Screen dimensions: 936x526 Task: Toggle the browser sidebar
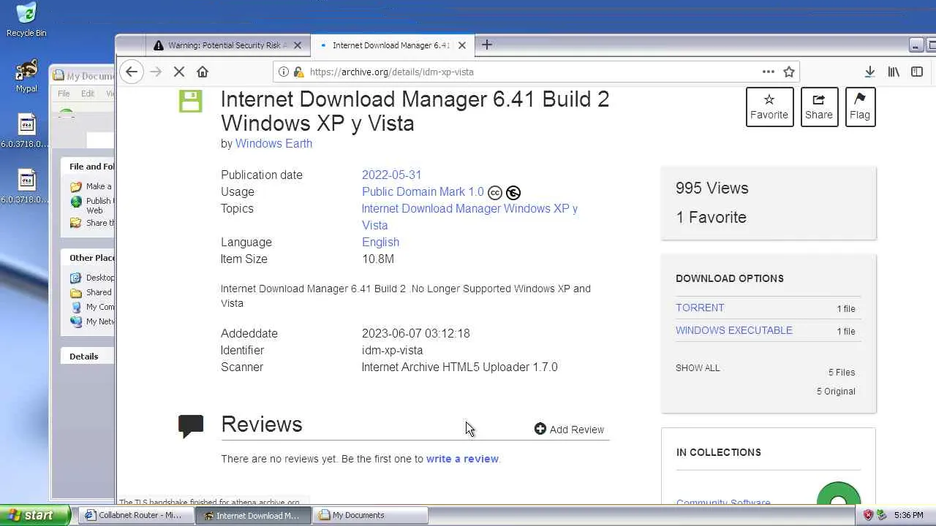pyautogui.click(x=917, y=72)
